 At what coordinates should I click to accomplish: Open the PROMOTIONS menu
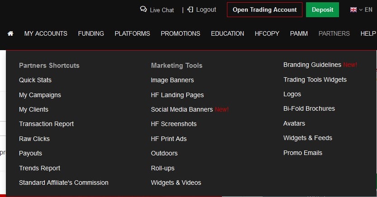click(x=180, y=33)
